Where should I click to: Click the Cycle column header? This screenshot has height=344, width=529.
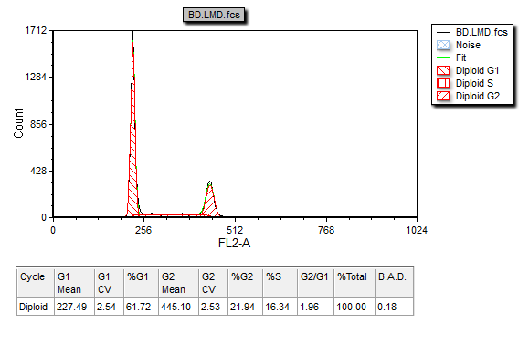[x=35, y=282]
